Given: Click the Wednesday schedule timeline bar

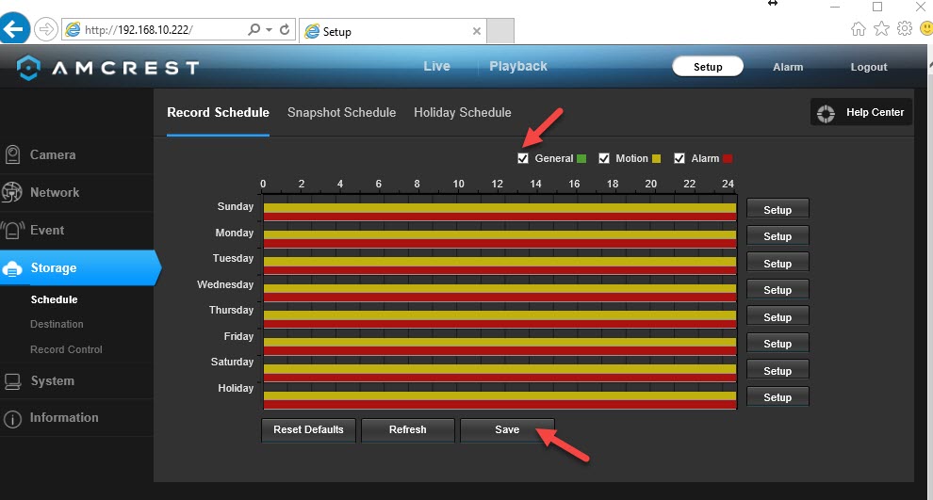Looking at the screenshot, I should point(499,288).
